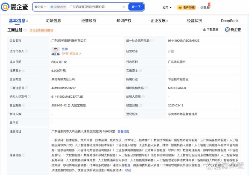Open the 企业发展 tab
Viewport: 249px width, 175px height.
coord(159,21)
